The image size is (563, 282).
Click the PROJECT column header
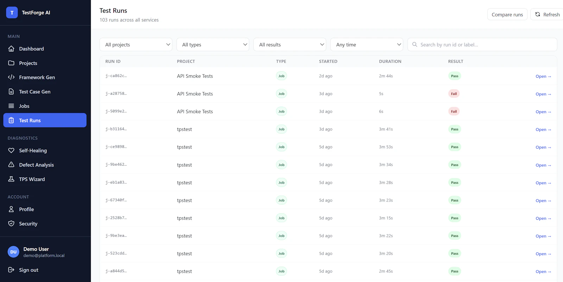click(186, 61)
